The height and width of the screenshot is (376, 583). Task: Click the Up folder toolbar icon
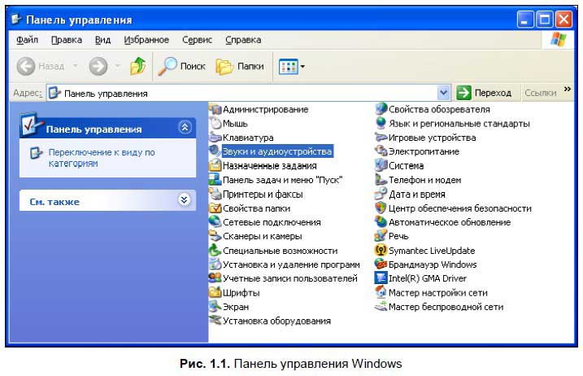pyautogui.click(x=139, y=67)
